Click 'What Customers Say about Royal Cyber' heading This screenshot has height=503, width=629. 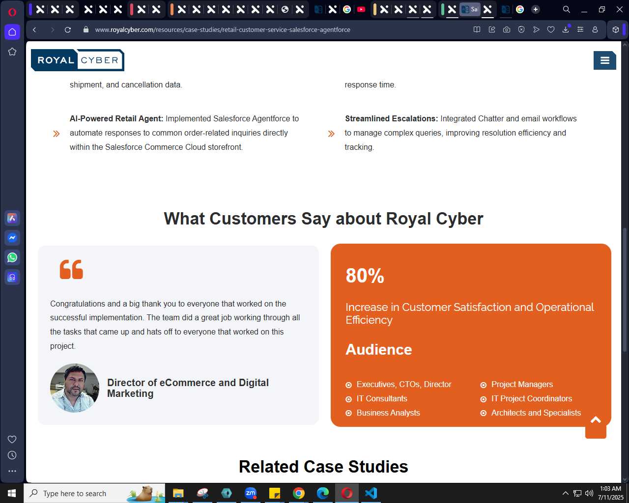[x=323, y=219]
